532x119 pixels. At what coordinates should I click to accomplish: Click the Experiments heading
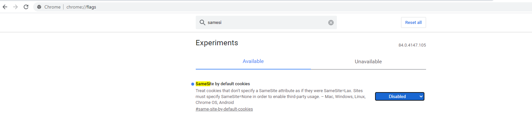pyautogui.click(x=217, y=43)
